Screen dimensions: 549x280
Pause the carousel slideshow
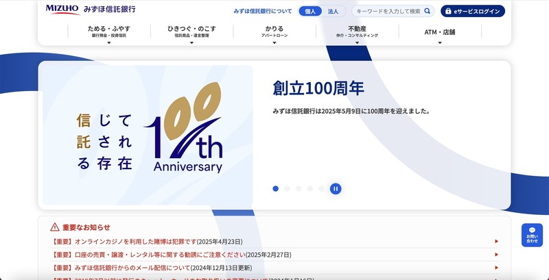tap(336, 188)
